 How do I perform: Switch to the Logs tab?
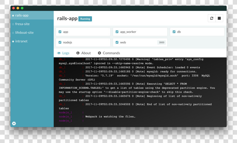63,53
